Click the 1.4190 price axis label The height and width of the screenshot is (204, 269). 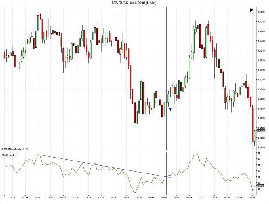pos(261,99)
